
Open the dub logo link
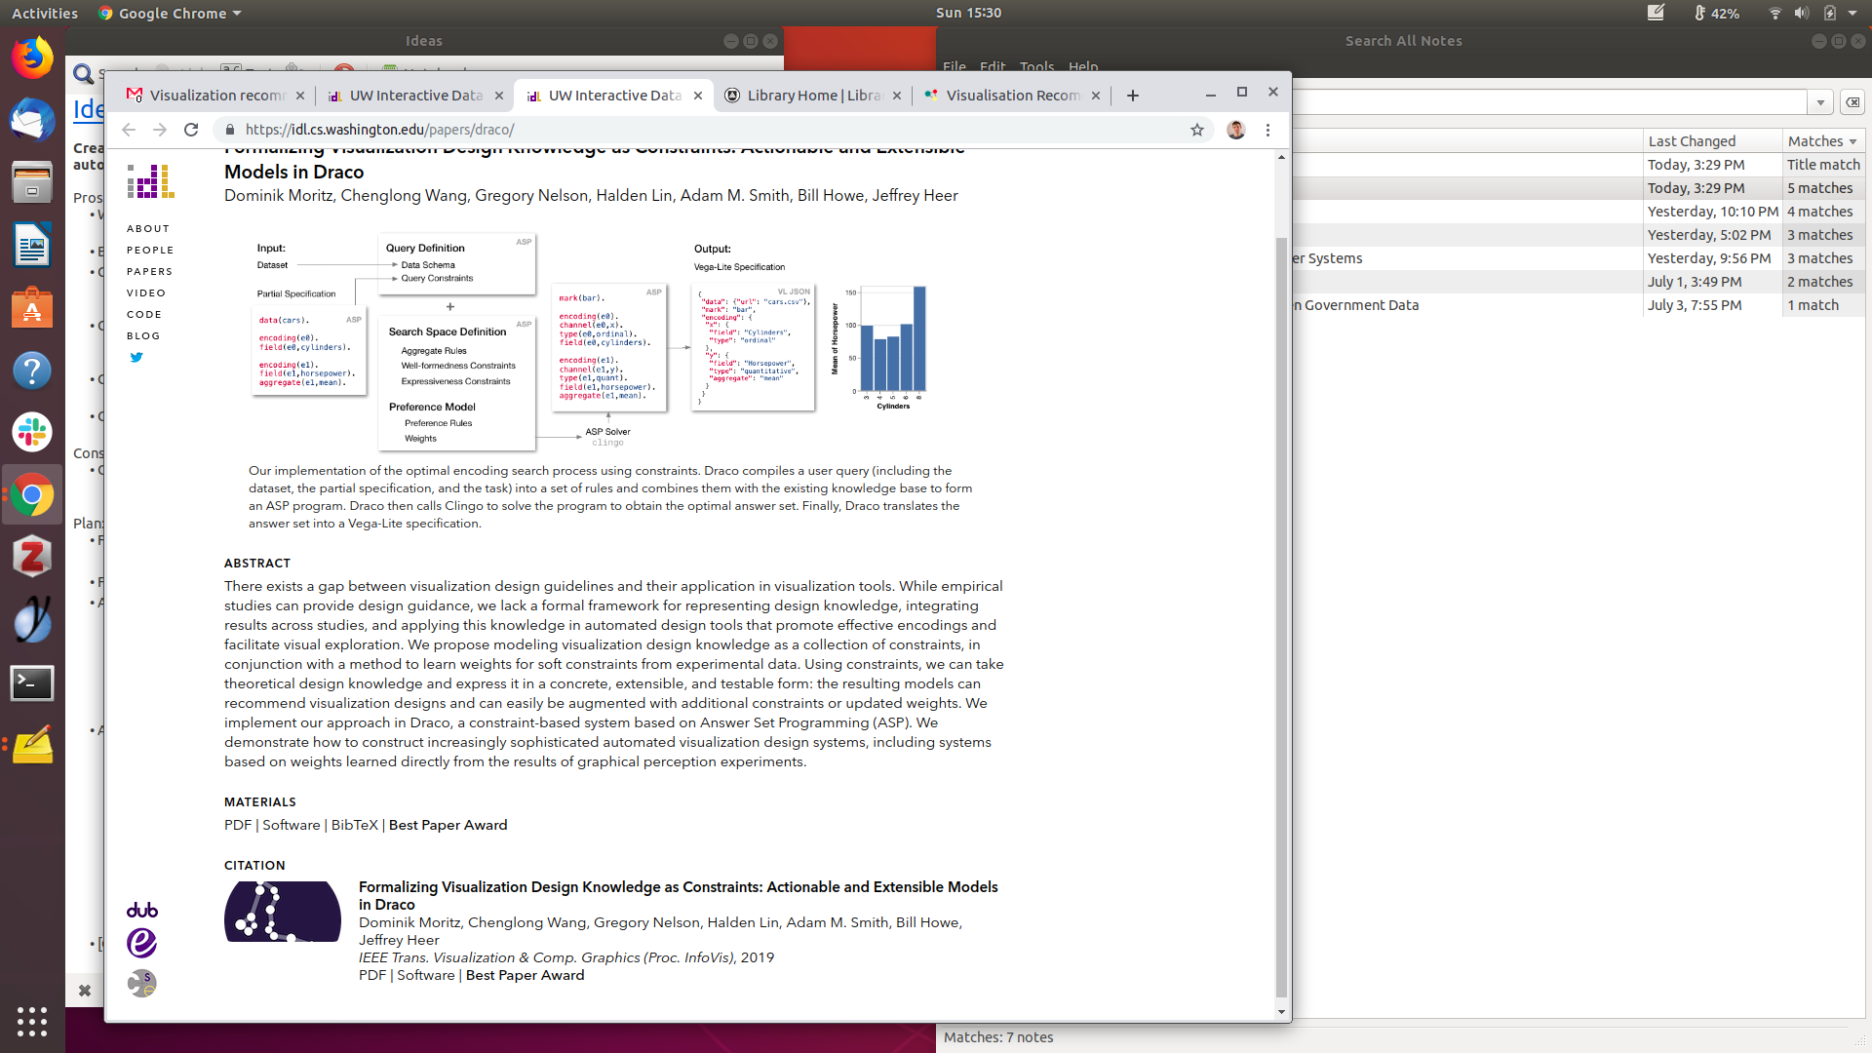pos(142,910)
